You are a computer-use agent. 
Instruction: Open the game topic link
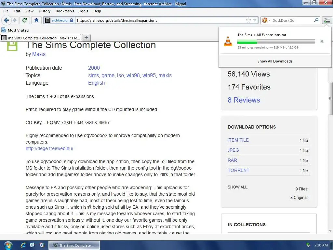coord(108,76)
